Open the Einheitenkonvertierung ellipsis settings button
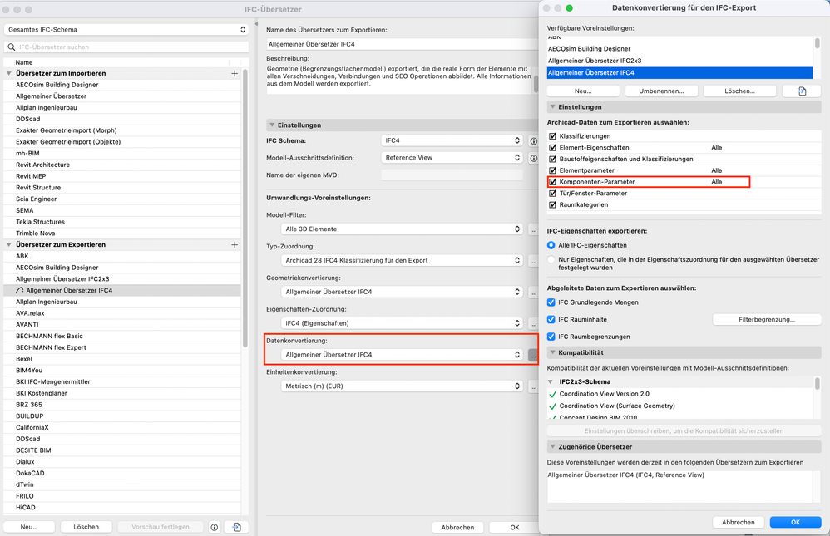The height and width of the screenshot is (536, 830). pyautogui.click(x=534, y=386)
